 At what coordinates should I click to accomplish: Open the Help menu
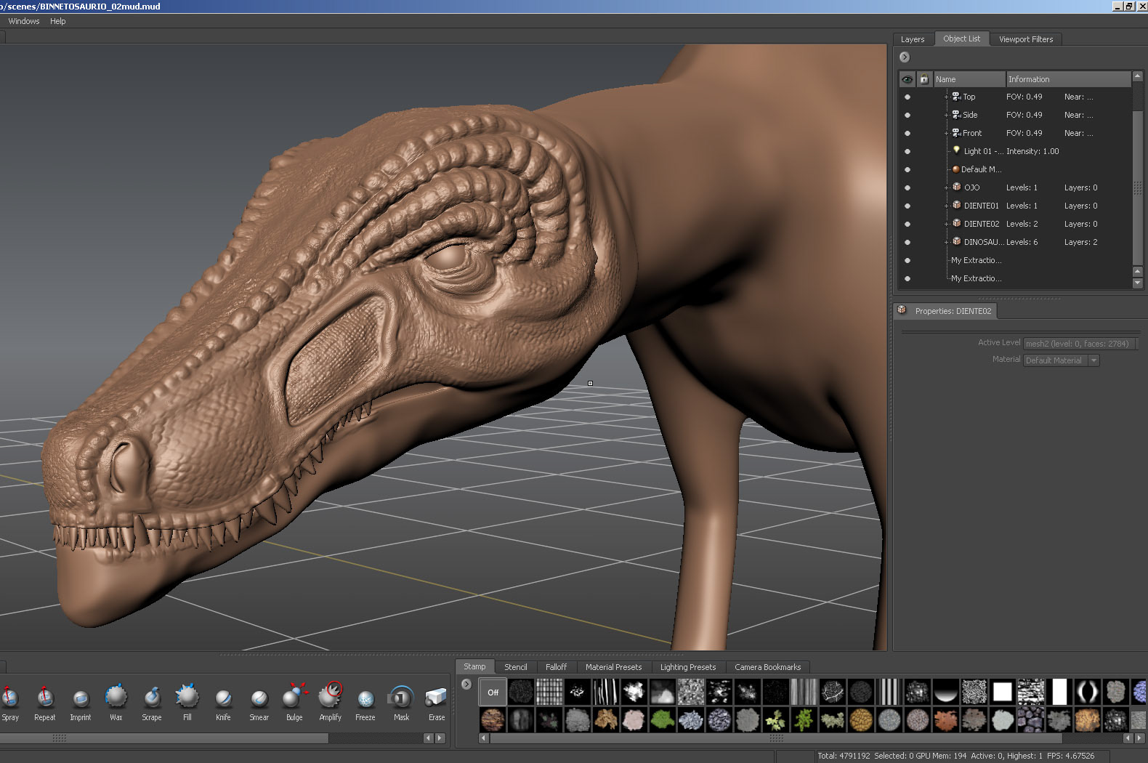click(58, 21)
